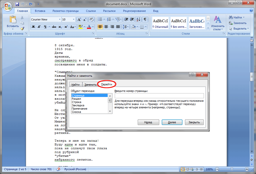Screen dimensions: 256x174
Task: Open the Courier New font name dropdown
Action: tap(60, 19)
